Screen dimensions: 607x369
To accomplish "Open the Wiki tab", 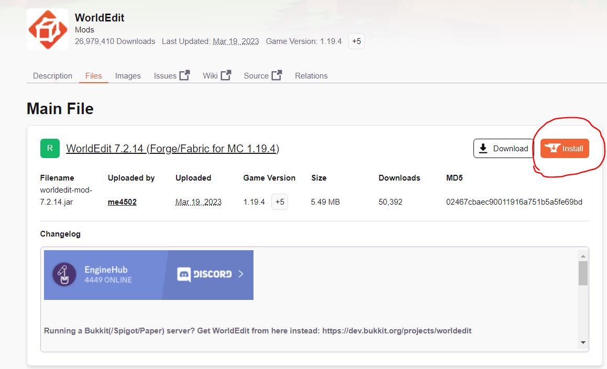I will point(210,76).
